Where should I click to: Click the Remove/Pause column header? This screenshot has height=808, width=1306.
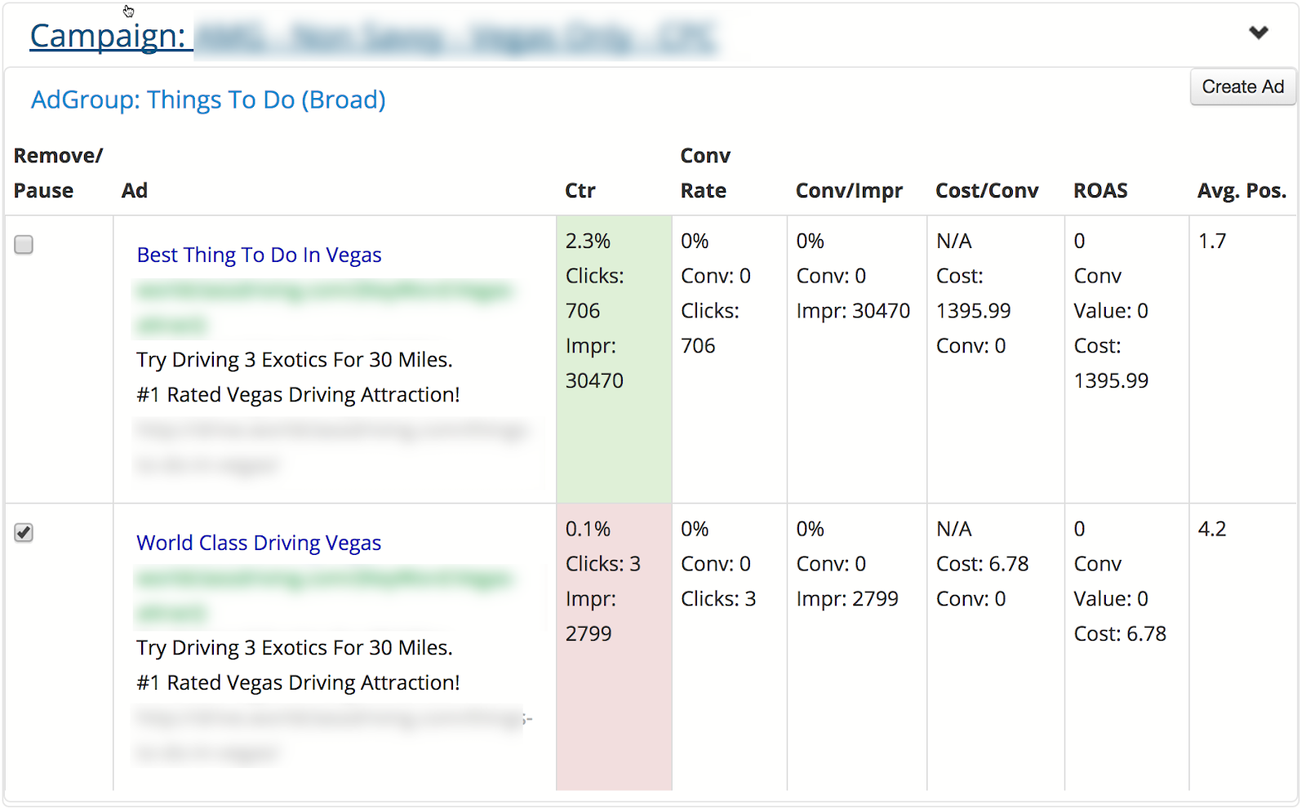point(58,173)
